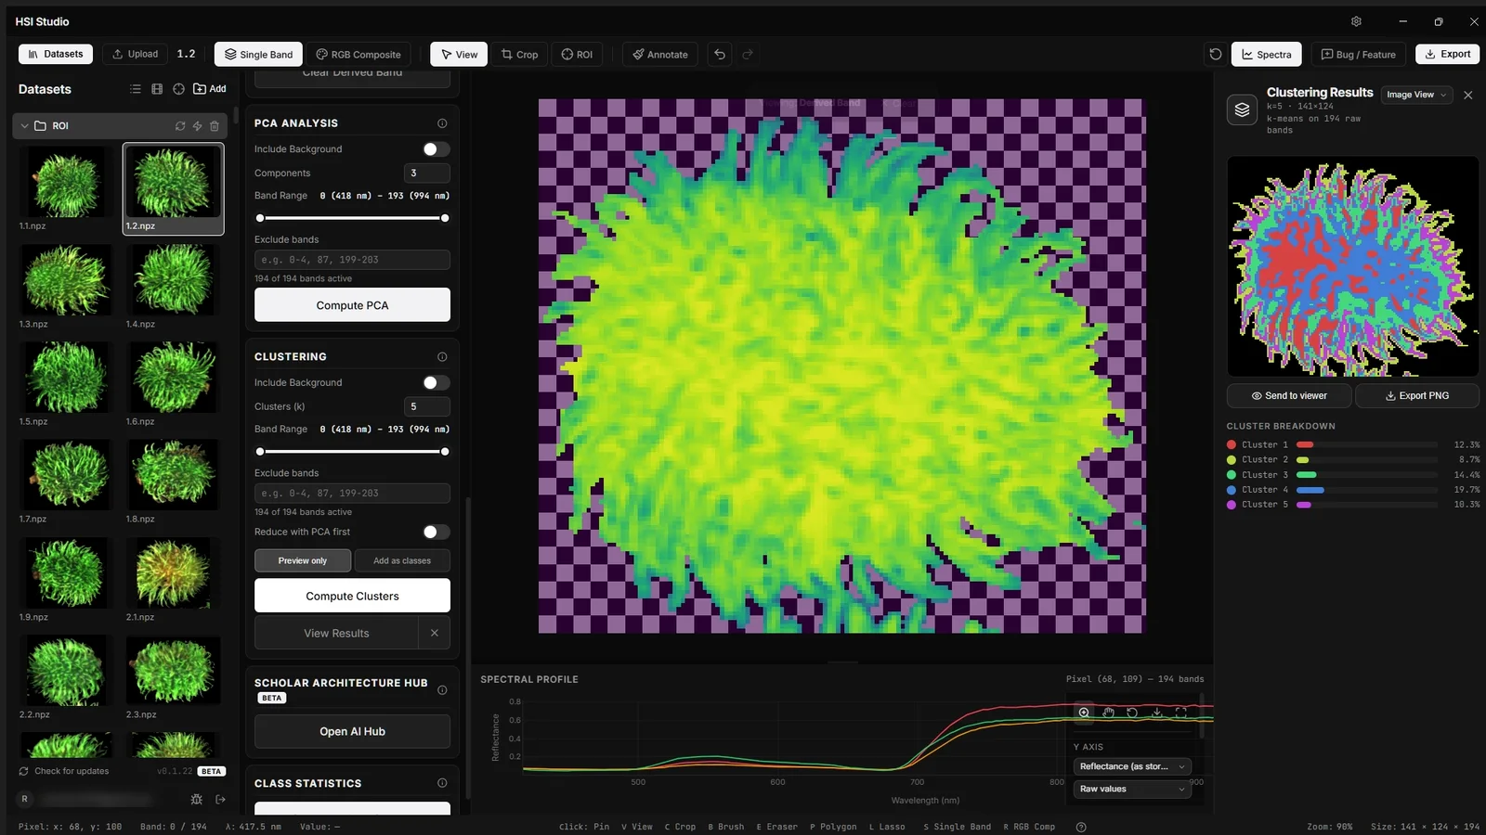Toggle fullscreen for spectral profile chart
The height and width of the screenshot is (835, 1486).
(x=1180, y=713)
